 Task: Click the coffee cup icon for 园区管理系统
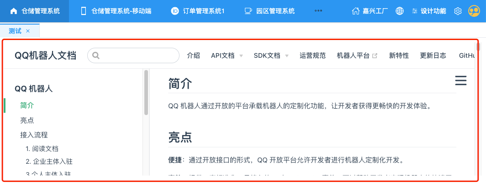pos(248,11)
